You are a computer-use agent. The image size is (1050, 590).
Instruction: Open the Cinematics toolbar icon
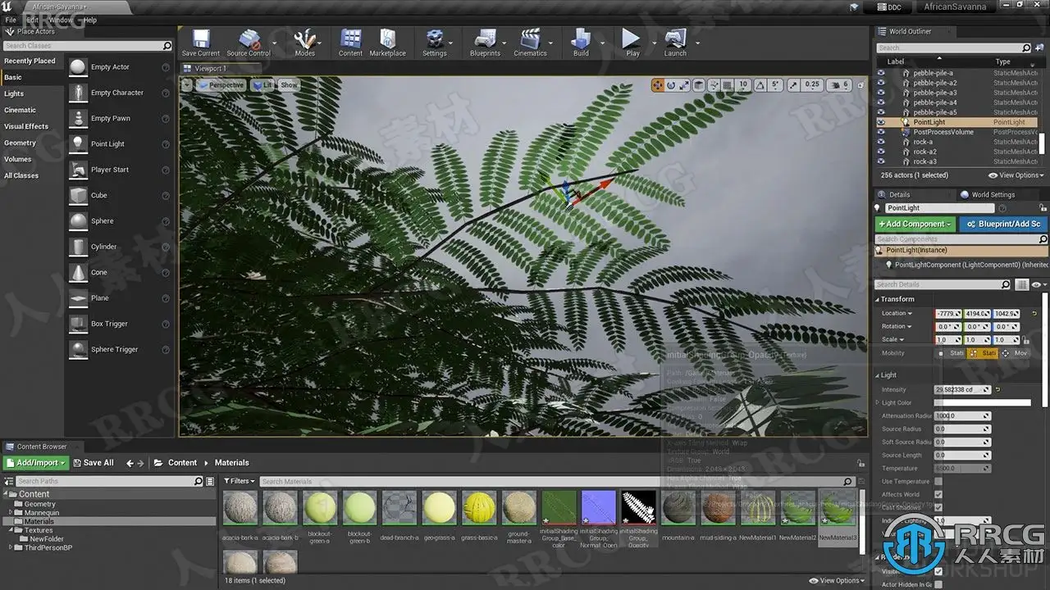(x=530, y=40)
